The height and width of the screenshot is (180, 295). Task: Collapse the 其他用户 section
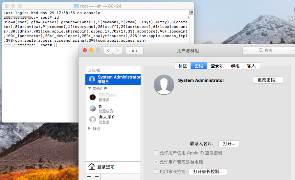coord(90,88)
